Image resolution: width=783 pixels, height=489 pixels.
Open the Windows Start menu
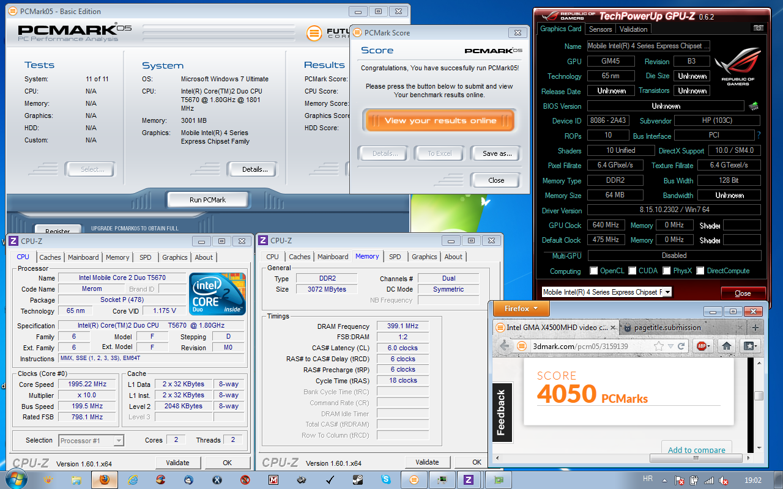(x=15, y=479)
